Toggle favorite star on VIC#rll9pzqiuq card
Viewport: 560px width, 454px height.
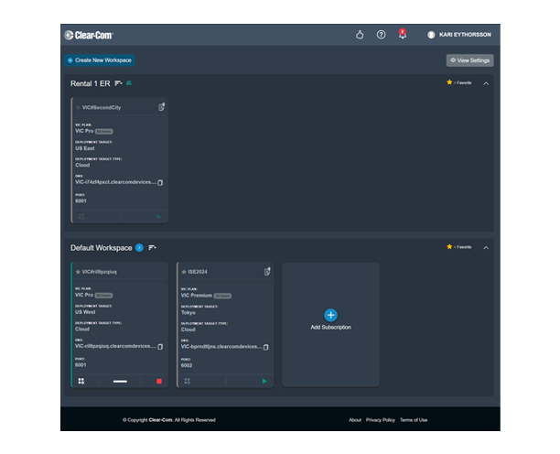[x=79, y=272]
